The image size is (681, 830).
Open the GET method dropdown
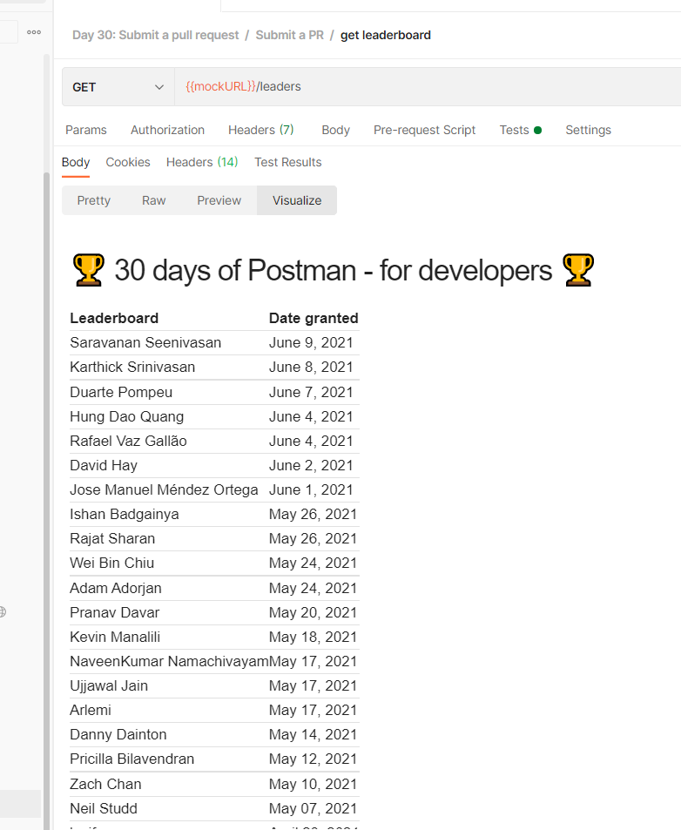(118, 87)
